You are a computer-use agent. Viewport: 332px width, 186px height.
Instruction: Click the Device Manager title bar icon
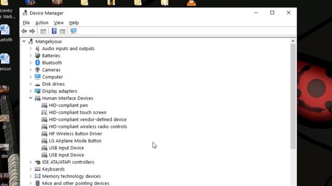click(x=25, y=13)
